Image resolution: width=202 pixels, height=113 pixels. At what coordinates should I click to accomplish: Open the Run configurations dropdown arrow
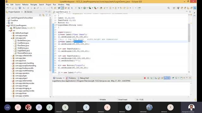pos(87,8)
